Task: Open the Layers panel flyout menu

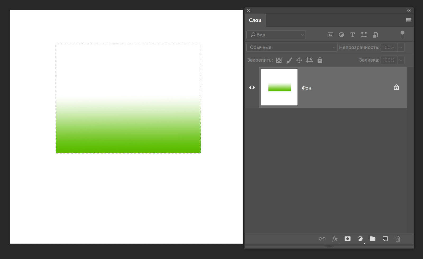Action: tap(408, 20)
